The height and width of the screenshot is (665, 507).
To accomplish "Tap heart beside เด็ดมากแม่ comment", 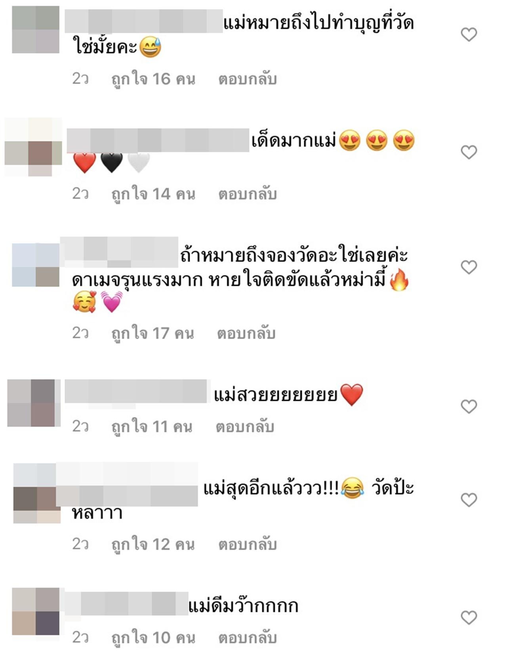I will click(x=469, y=152).
